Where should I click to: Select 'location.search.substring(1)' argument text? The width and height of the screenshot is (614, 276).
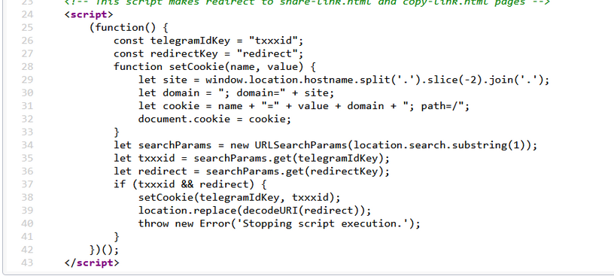[439, 145]
